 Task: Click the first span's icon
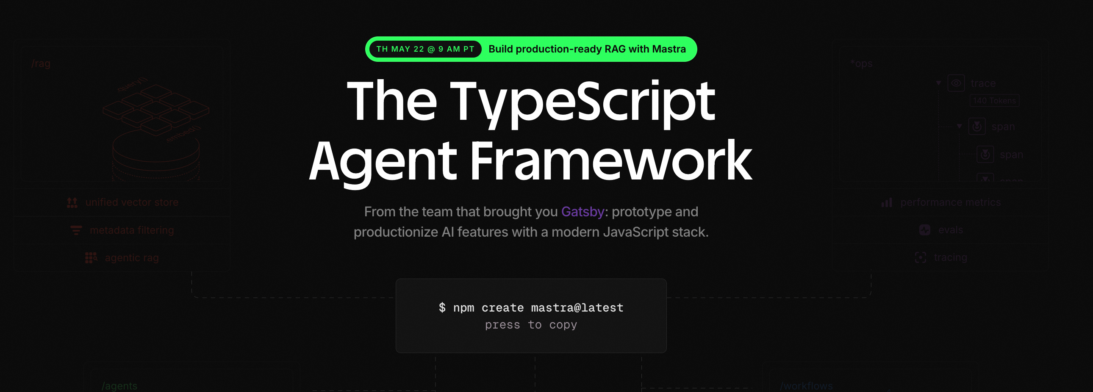[x=977, y=126]
